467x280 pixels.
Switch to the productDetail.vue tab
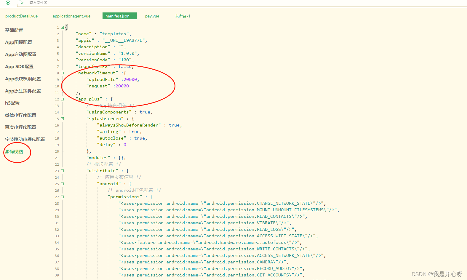(x=21, y=16)
